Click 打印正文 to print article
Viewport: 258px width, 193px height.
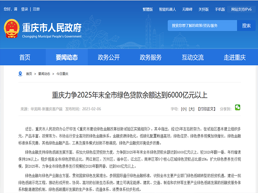coord(207,109)
